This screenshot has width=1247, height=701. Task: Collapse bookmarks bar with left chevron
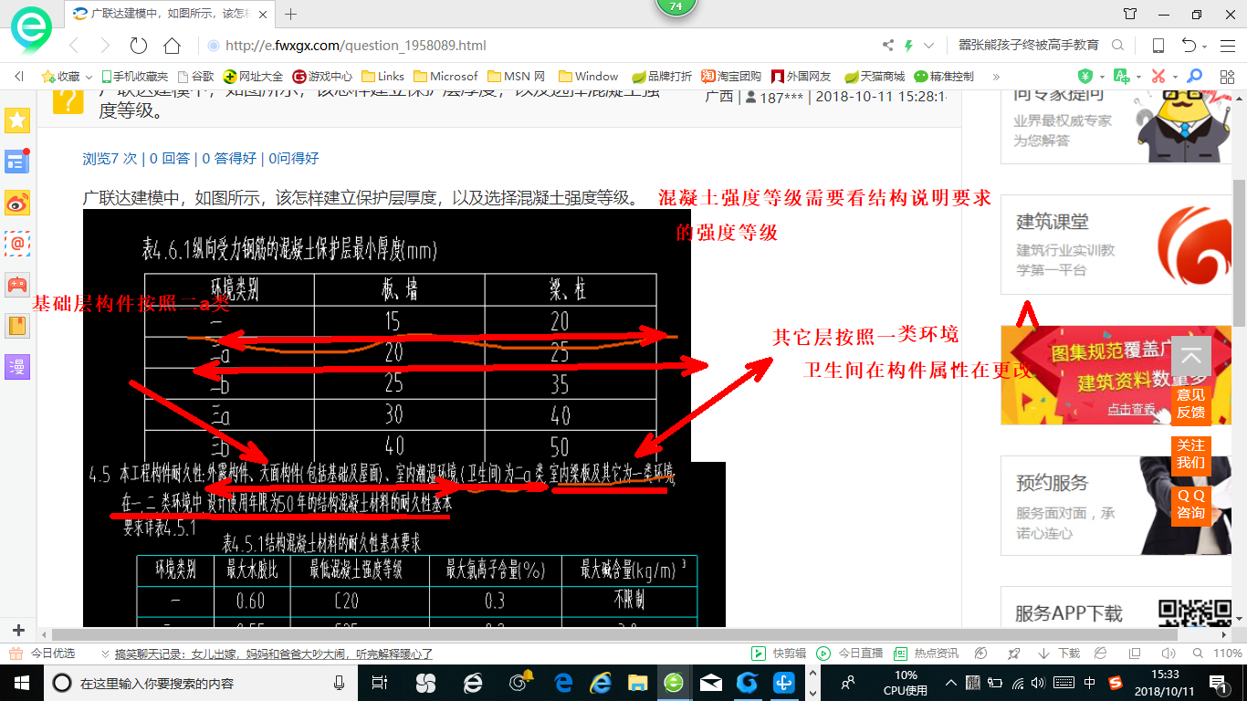tap(19, 77)
